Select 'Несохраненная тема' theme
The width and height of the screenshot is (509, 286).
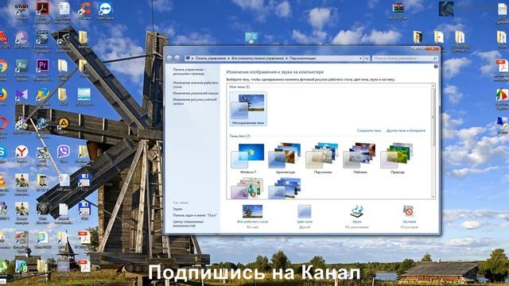coord(248,109)
